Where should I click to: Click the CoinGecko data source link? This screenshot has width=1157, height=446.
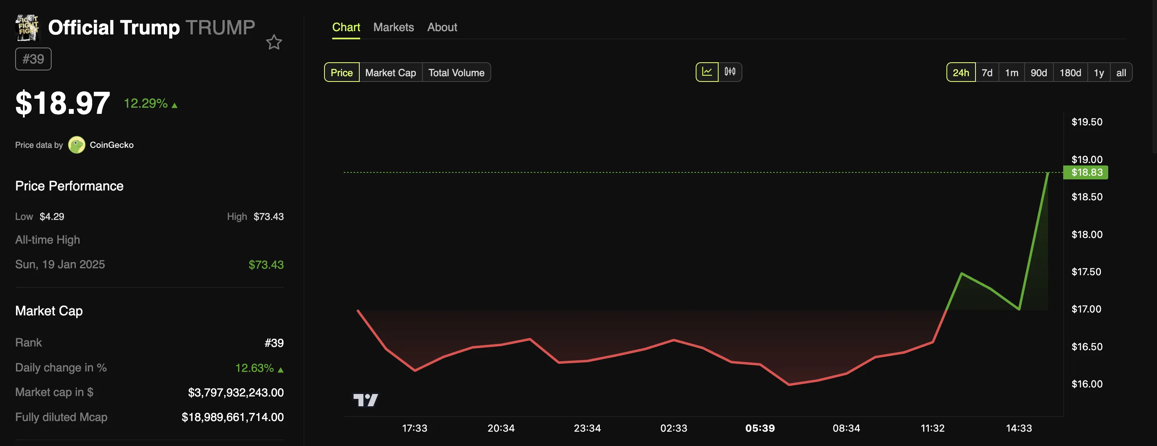111,145
